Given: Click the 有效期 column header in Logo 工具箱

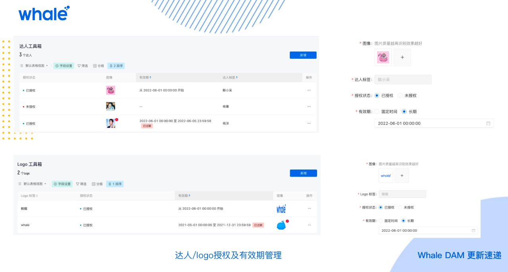Looking at the screenshot, I should [184, 196].
